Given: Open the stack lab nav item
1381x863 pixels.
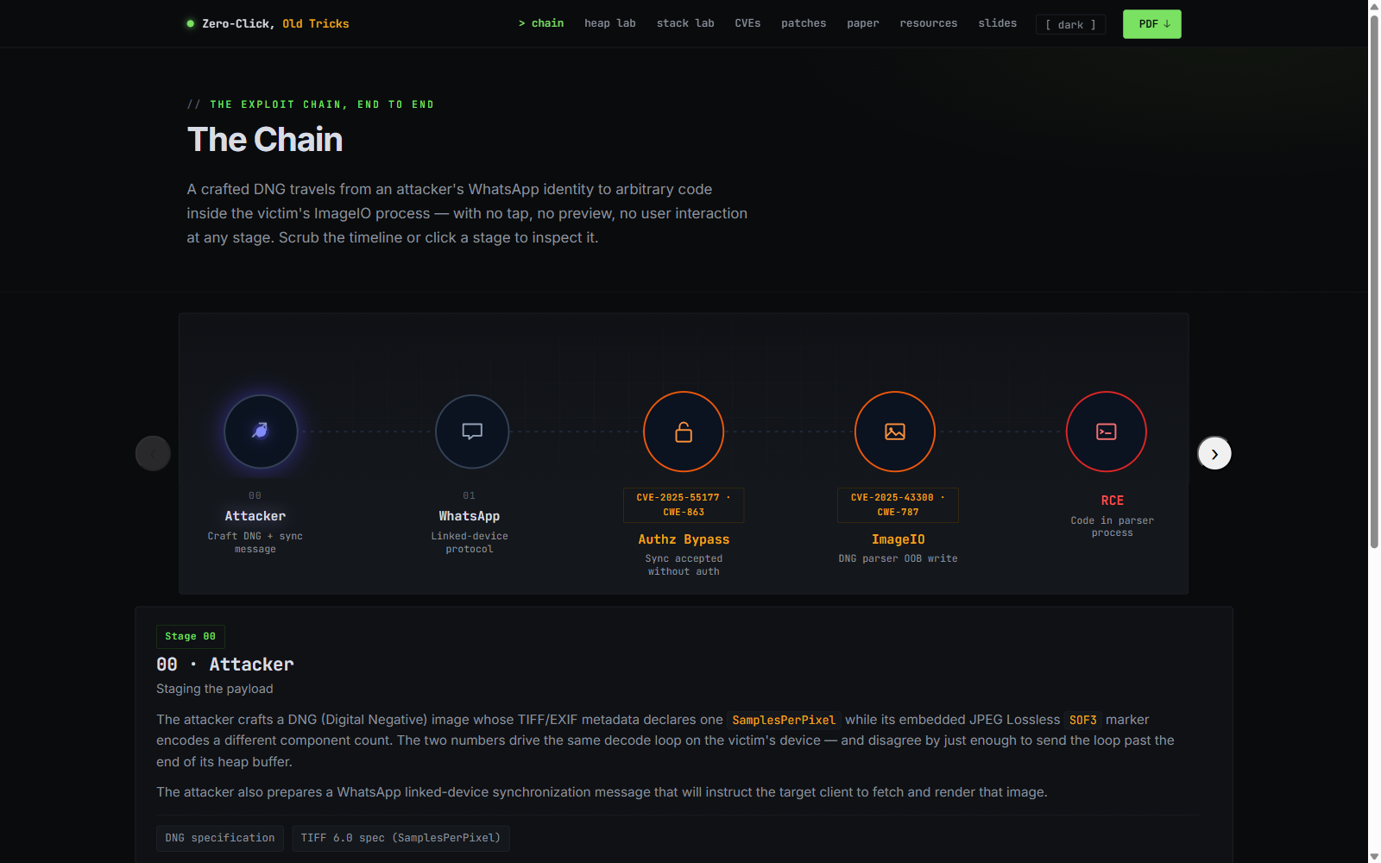Looking at the screenshot, I should click(685, 23).
